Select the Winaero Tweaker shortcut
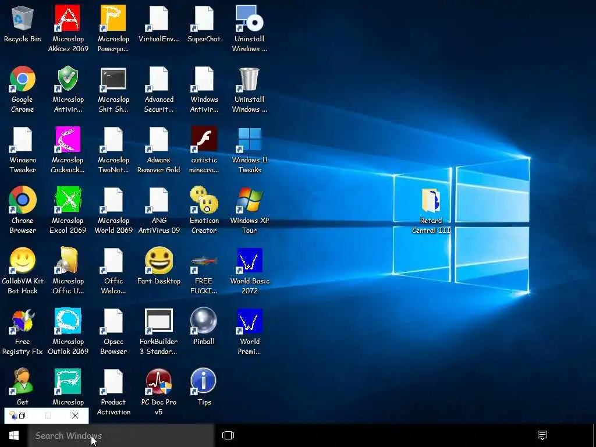The image size is (596, 447). click(23, 150)
